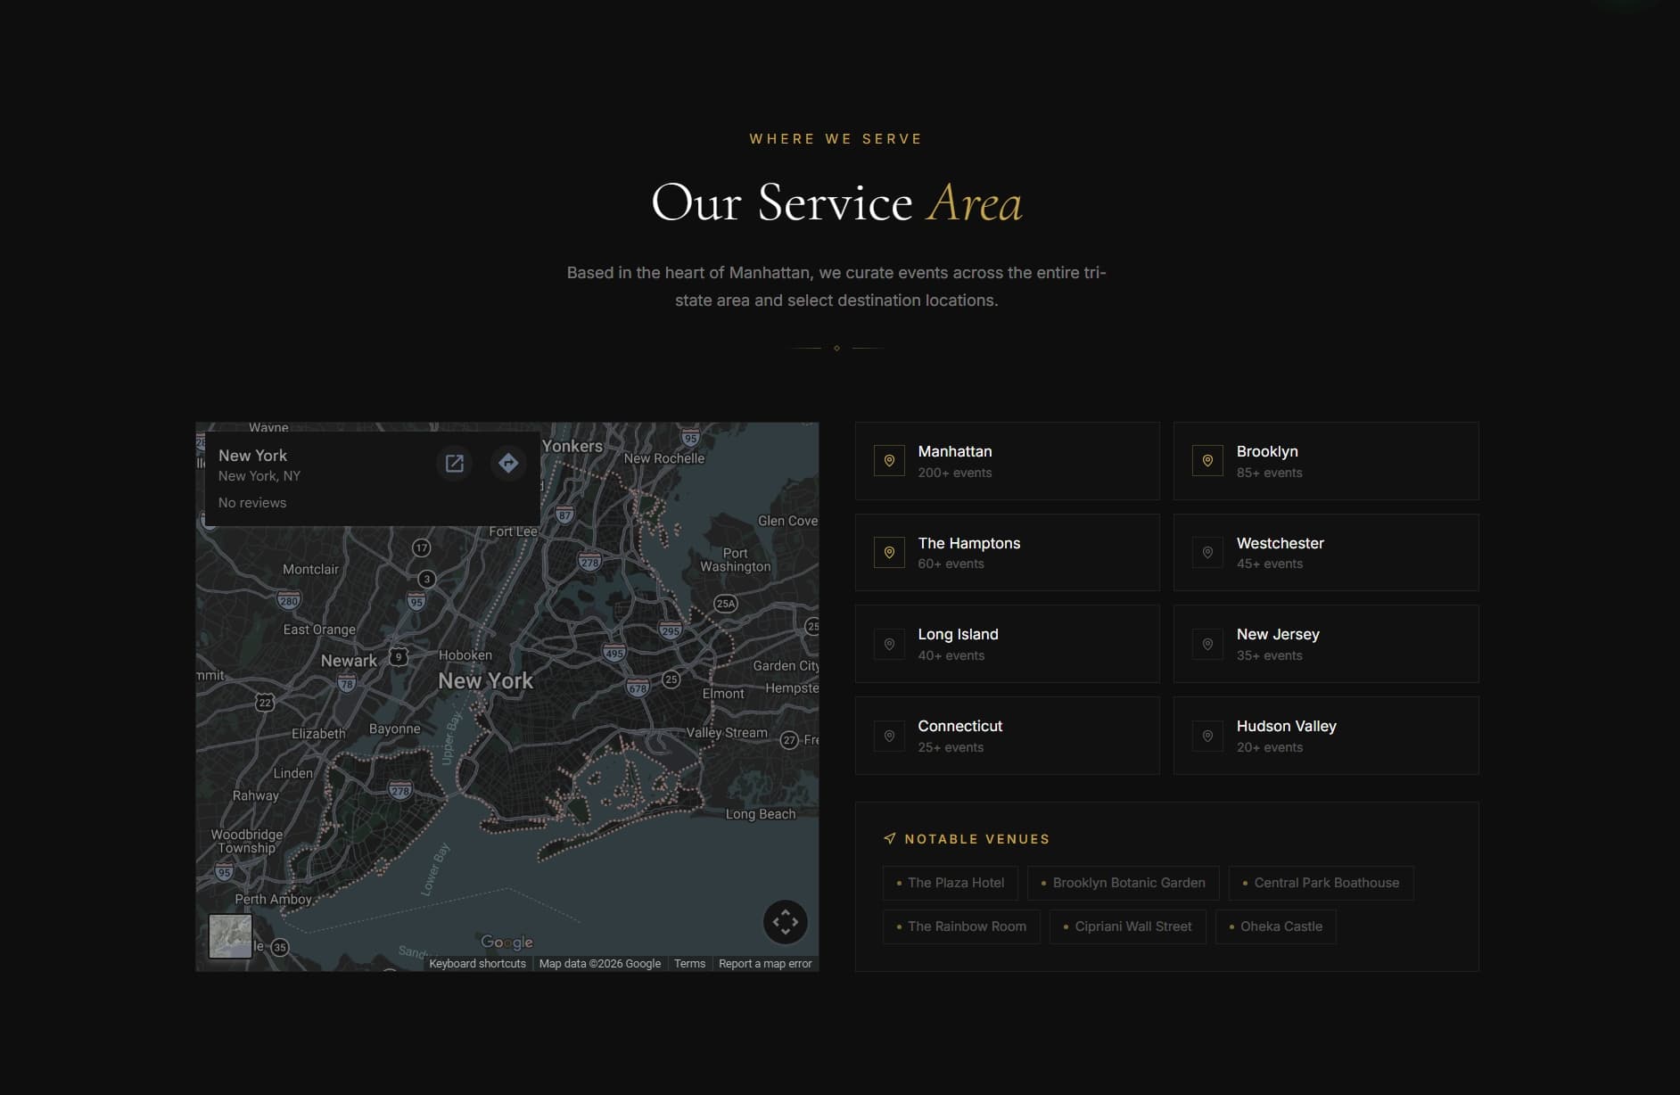Click The Hamptons location pin icon
The height and width of the screenshot is (1095, 1680).
(x=889, y=553)
